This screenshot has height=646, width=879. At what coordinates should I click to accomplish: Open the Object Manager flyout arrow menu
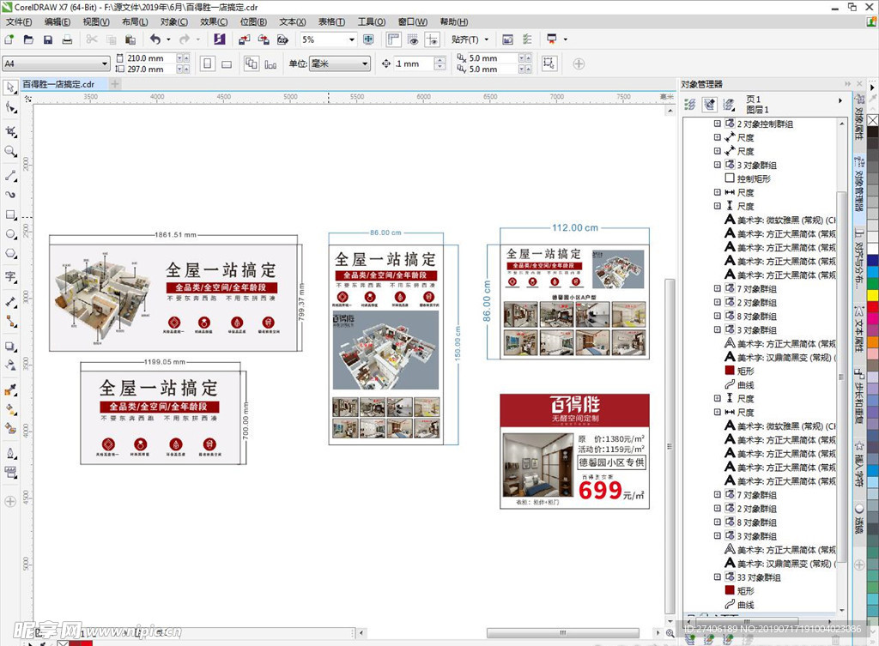tap(840, 101)
